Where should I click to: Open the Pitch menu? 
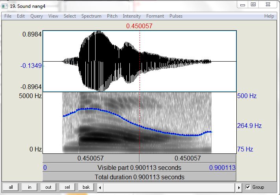[112, 16]
